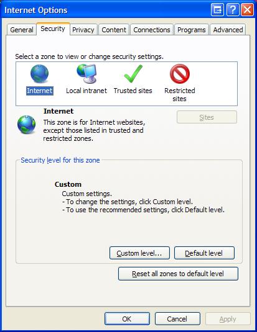This screenshot has width=257, height=332.
Task: Choose the Trusted sites green checkmark
Action: pyautogui.click(x=133, y=74)
